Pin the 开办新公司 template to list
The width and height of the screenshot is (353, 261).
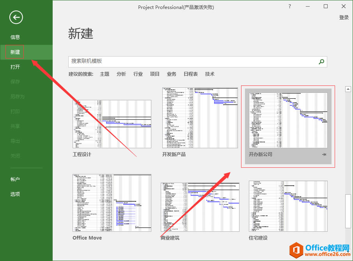pos(324,154)
